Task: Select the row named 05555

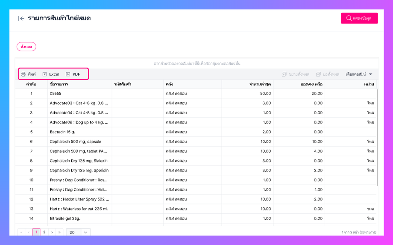Action: [196, 94]
